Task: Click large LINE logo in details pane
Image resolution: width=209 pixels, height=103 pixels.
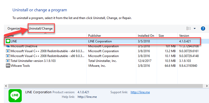Action: point(15,96)
